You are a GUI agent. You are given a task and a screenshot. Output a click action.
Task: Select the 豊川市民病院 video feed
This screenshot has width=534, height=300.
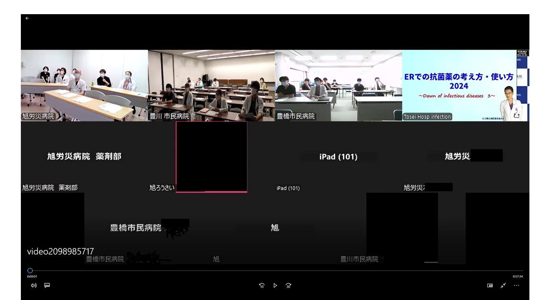pyautogui.click(x=211, y=85)
